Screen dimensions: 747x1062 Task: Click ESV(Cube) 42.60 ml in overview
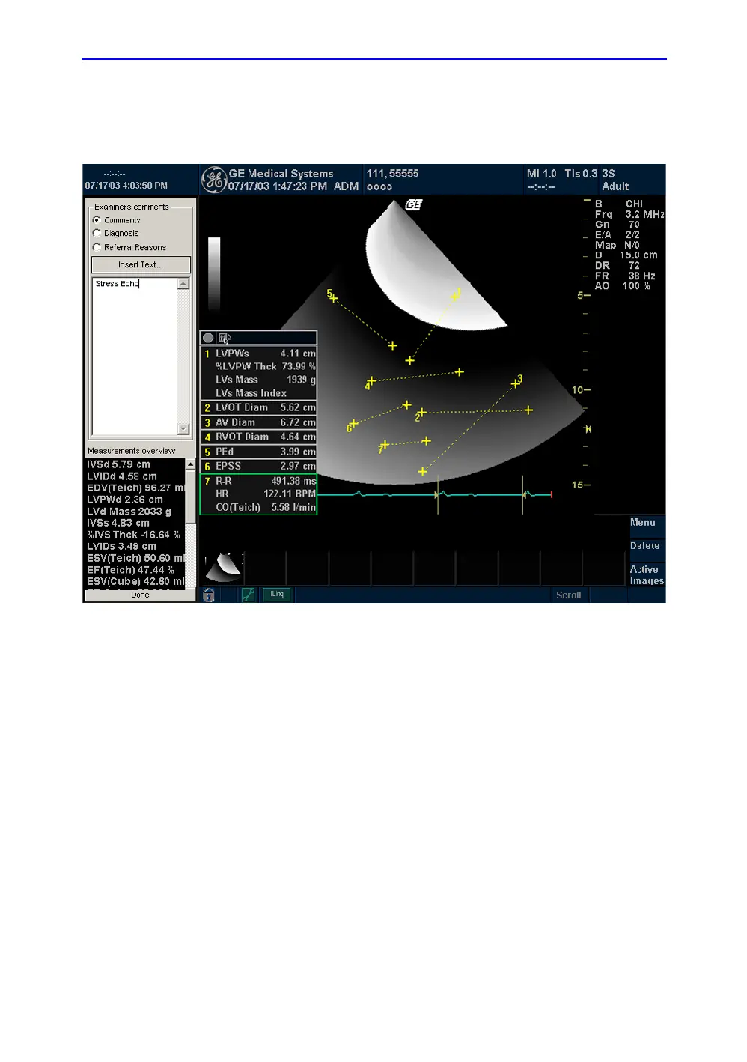[x=135, y=582]
